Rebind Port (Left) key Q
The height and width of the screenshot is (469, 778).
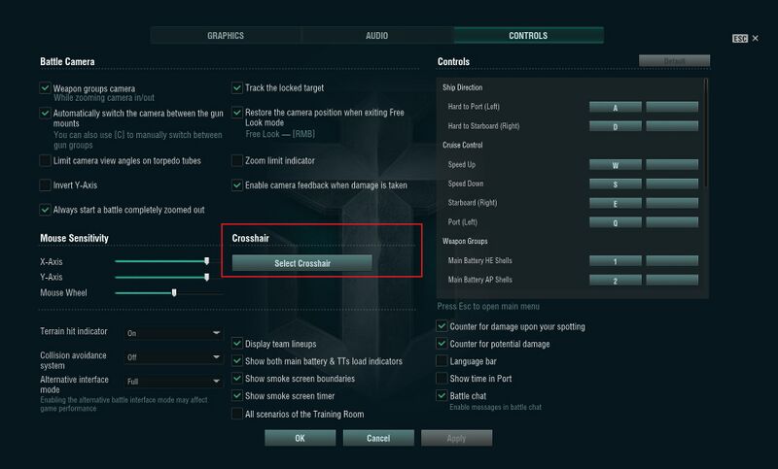click(616, 222)
